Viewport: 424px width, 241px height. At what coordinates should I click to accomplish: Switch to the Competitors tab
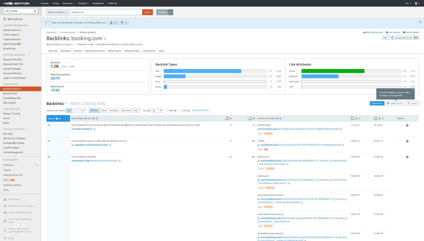[x=149, y=51]
